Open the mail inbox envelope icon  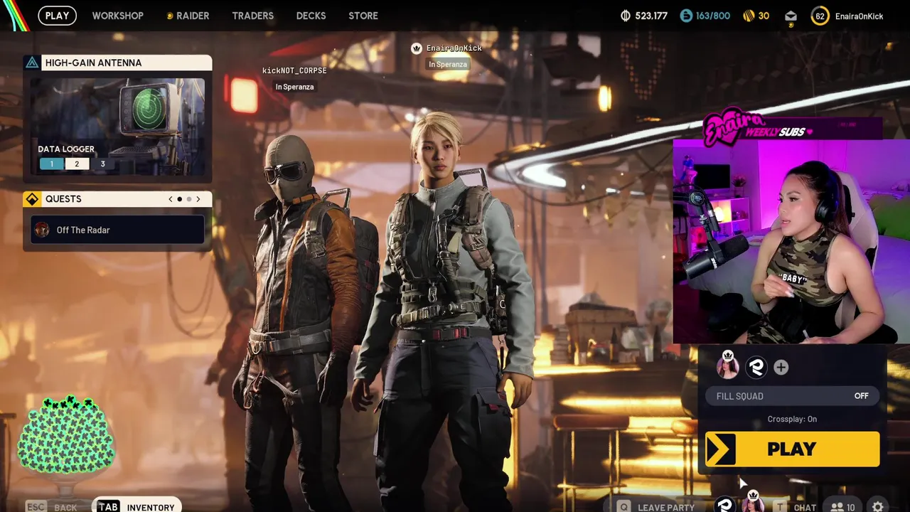[791, 16]
